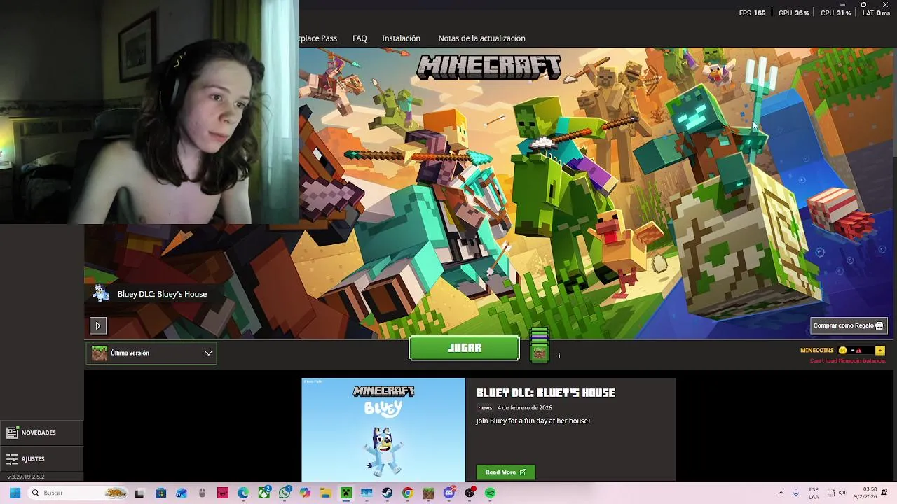Click the BLUEY DLC: BLUEY'S HOUSE headline
This screenshot has width=897, height=504.
[546, 393]
